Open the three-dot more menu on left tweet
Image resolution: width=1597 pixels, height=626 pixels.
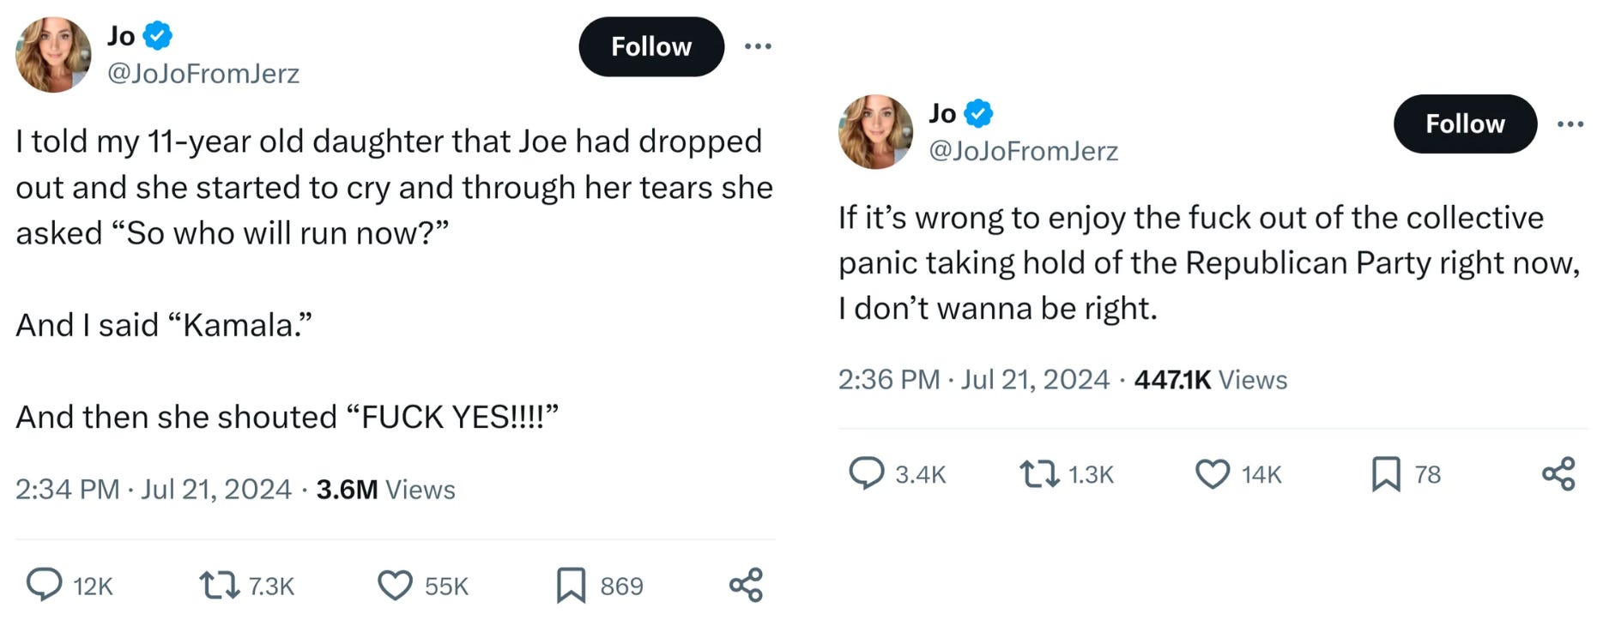[758, 46]
